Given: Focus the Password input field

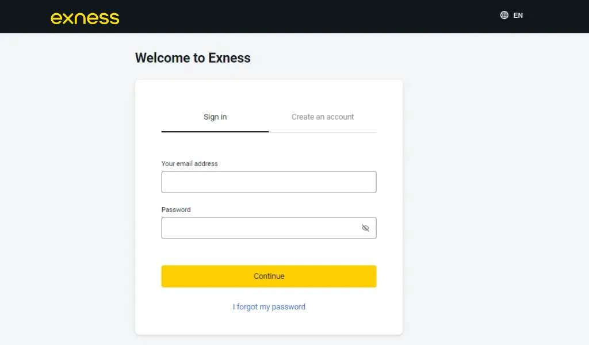Looking at the screenshot, I should [259, 228].
